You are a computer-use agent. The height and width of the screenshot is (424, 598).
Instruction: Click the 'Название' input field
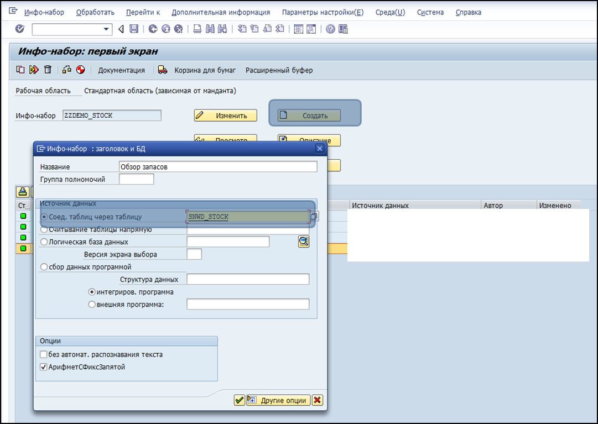point(218,166)
